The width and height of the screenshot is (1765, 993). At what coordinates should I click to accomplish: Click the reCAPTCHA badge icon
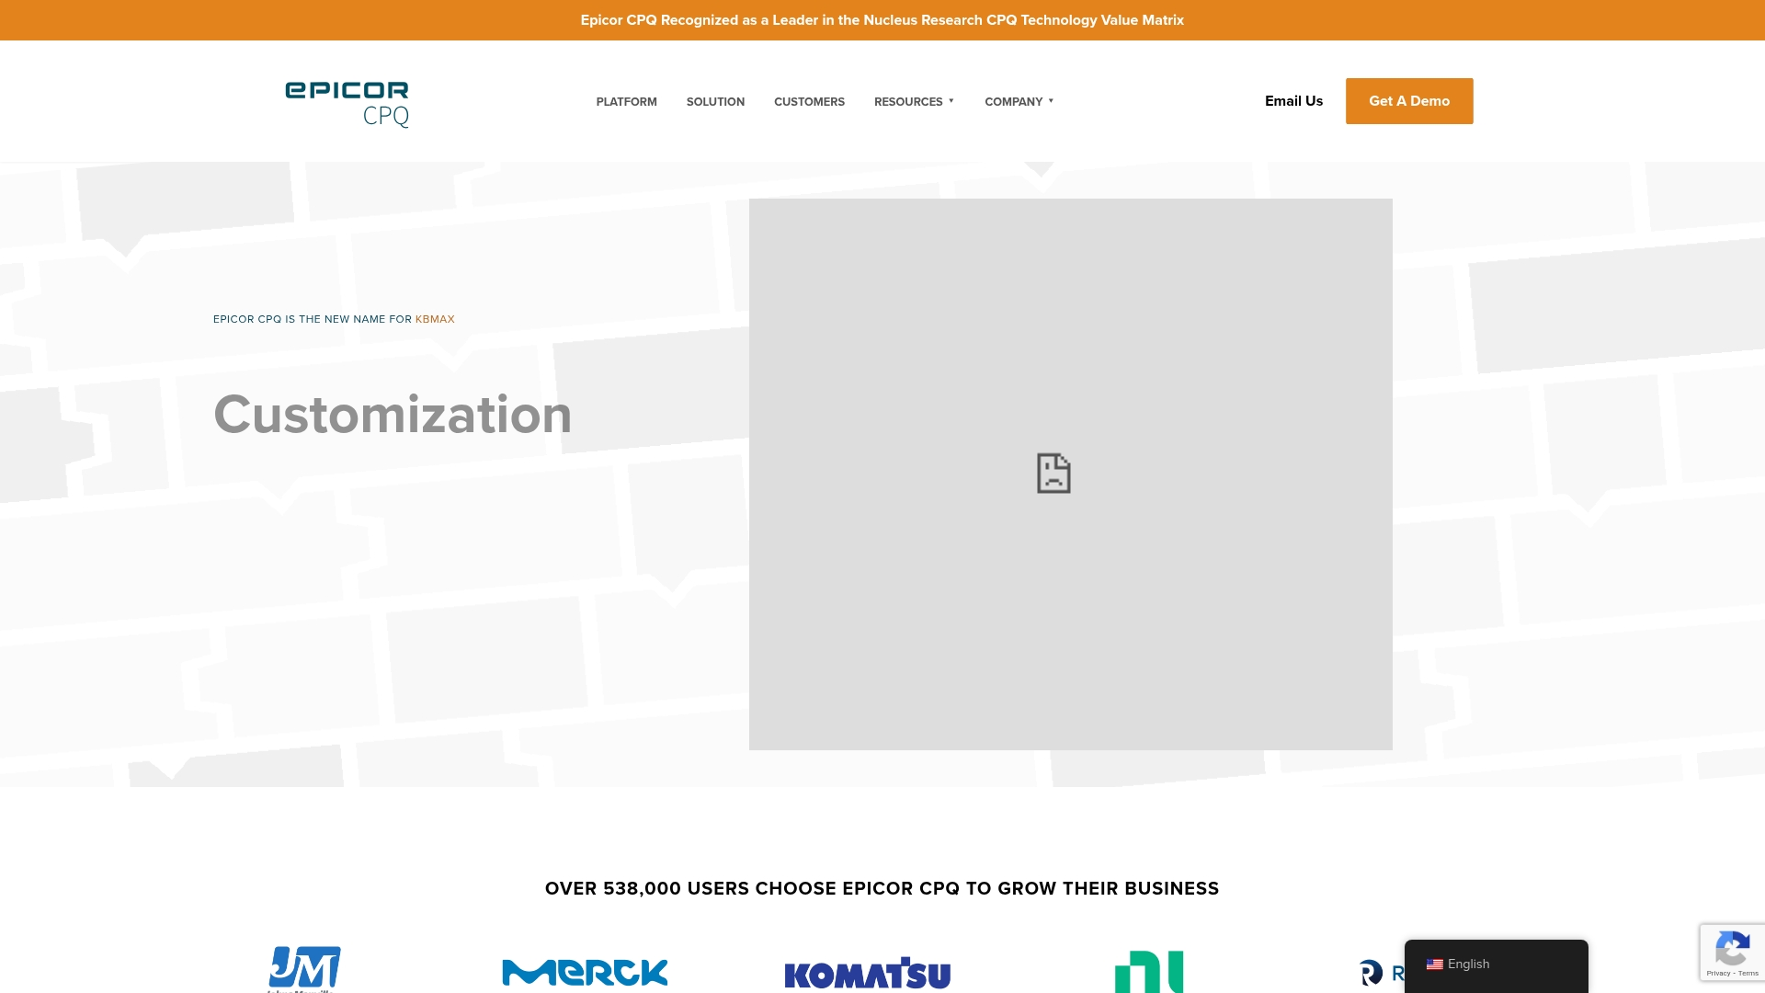(x=1732, y=948)
